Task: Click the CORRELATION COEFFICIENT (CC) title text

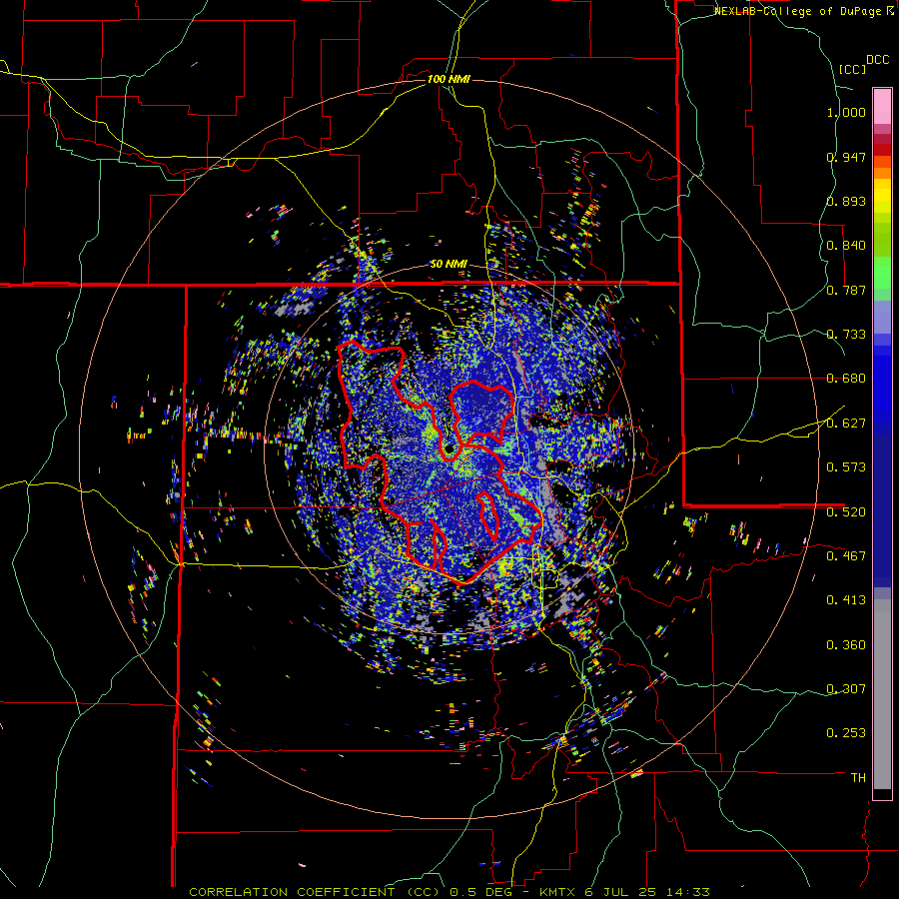Action: click(x=315, y=892)
